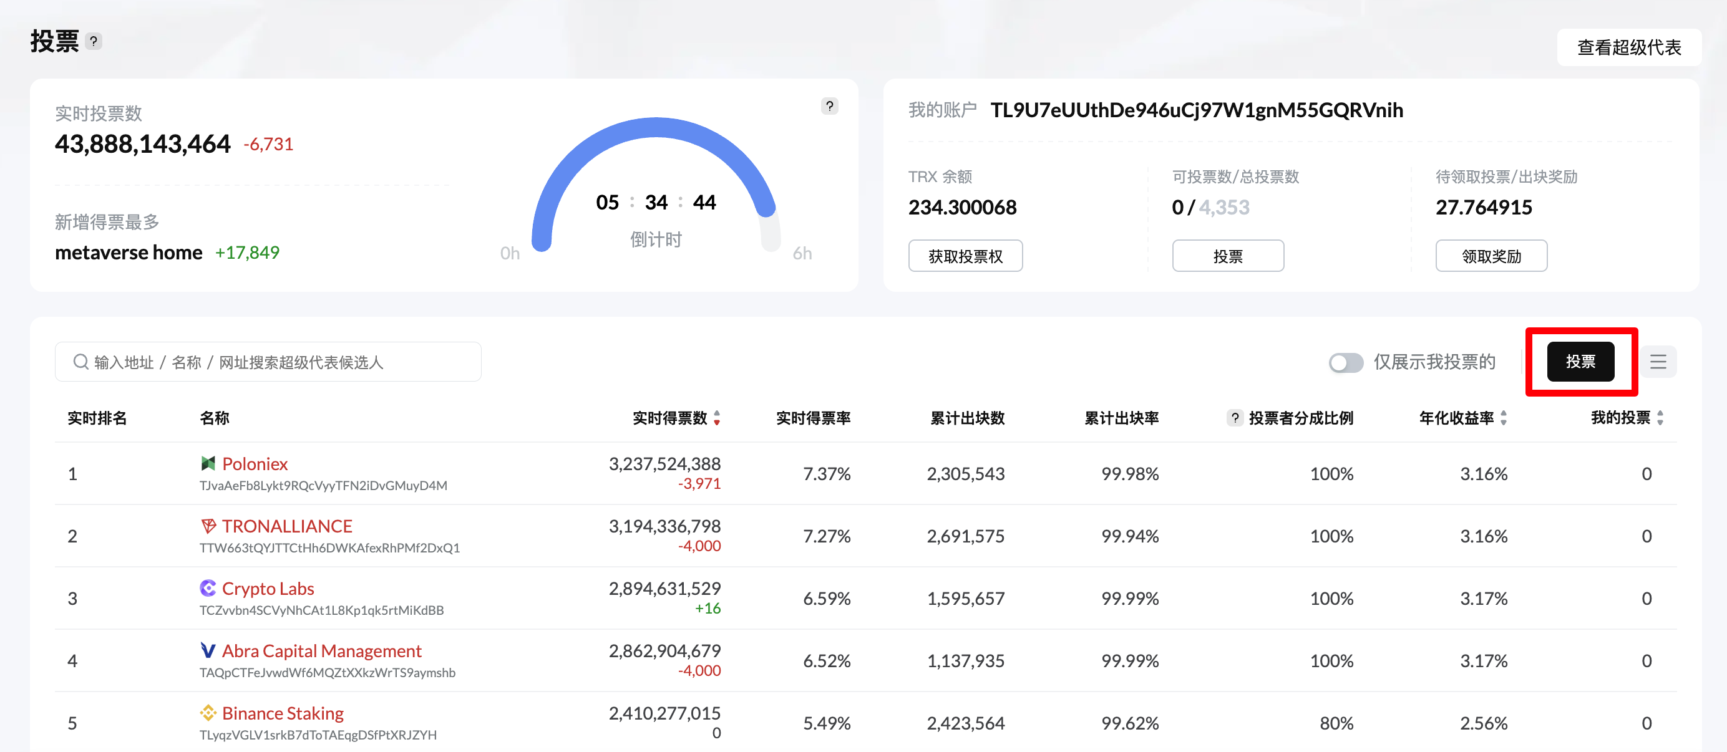Click 领取奖励 button

tap(1491, 256)
